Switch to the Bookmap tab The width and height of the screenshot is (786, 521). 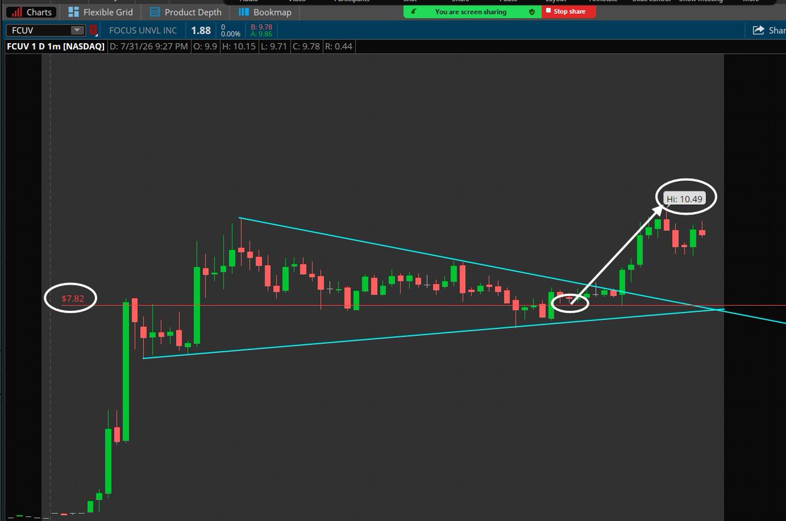tap(264, 12)
